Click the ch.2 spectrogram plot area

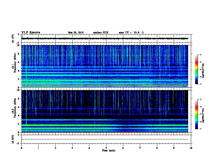(105, 111)
